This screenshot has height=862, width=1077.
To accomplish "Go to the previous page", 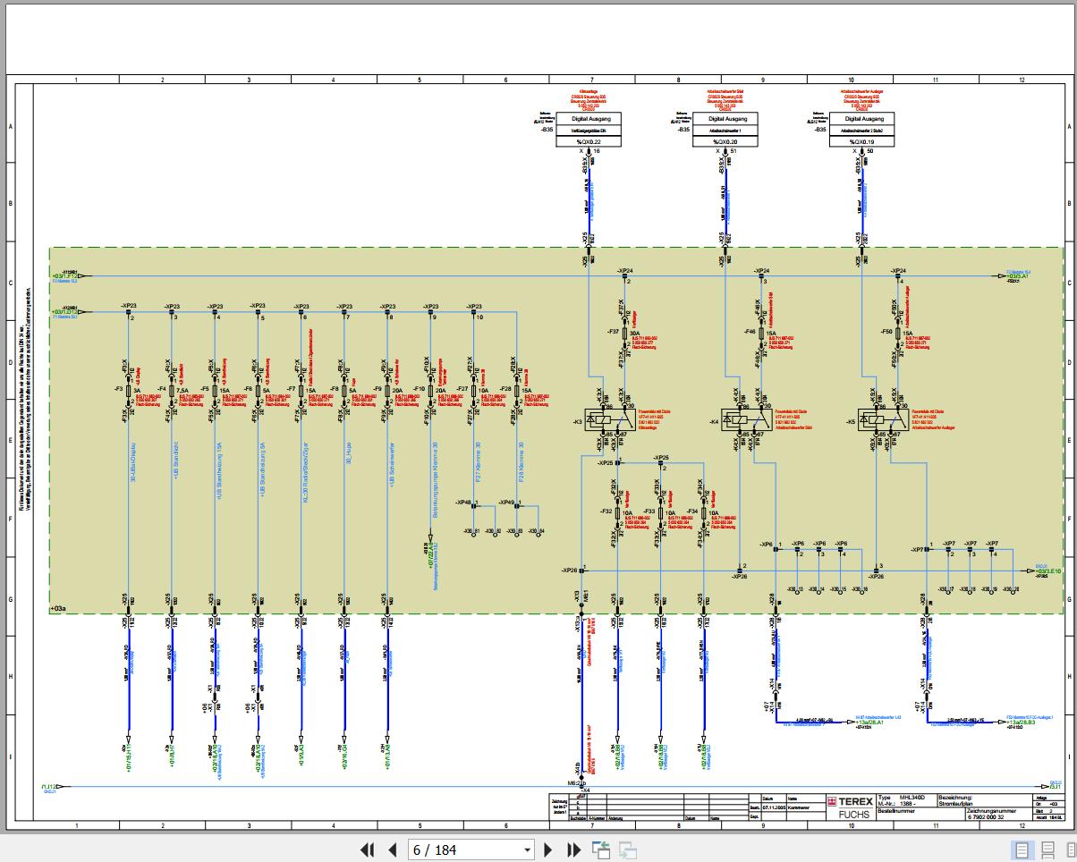I will click(x=392, y=849).
